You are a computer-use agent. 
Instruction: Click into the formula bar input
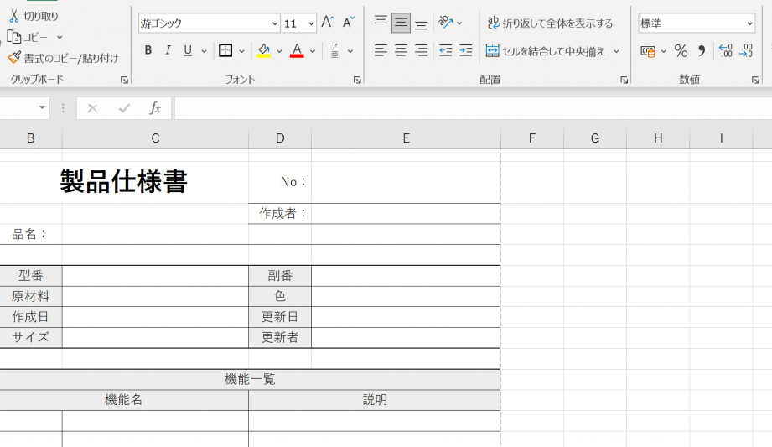pyautogui.click(x=473, y=108)
